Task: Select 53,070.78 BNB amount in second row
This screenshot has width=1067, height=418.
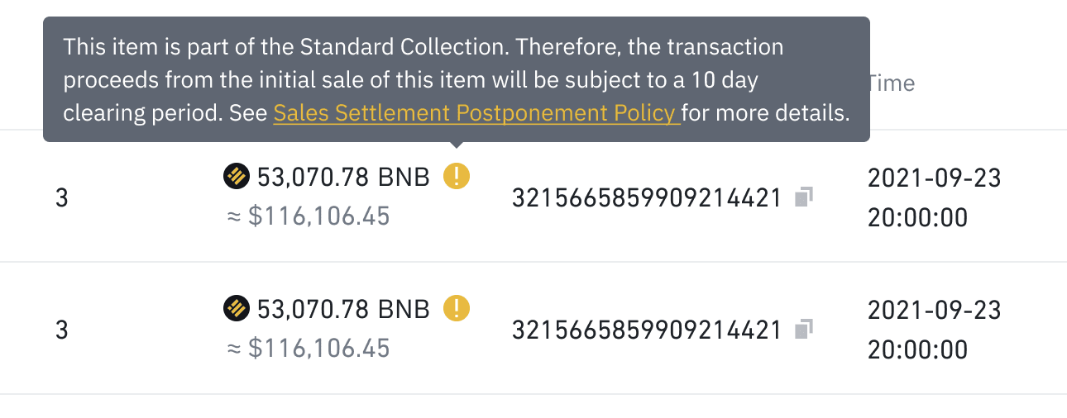Action: point(343,310)
